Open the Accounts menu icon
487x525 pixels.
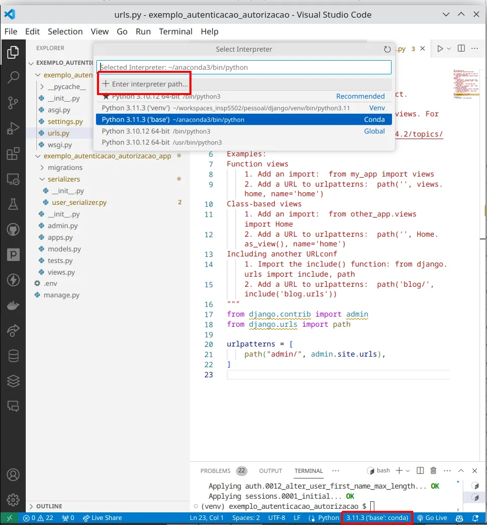pos(13,475)
